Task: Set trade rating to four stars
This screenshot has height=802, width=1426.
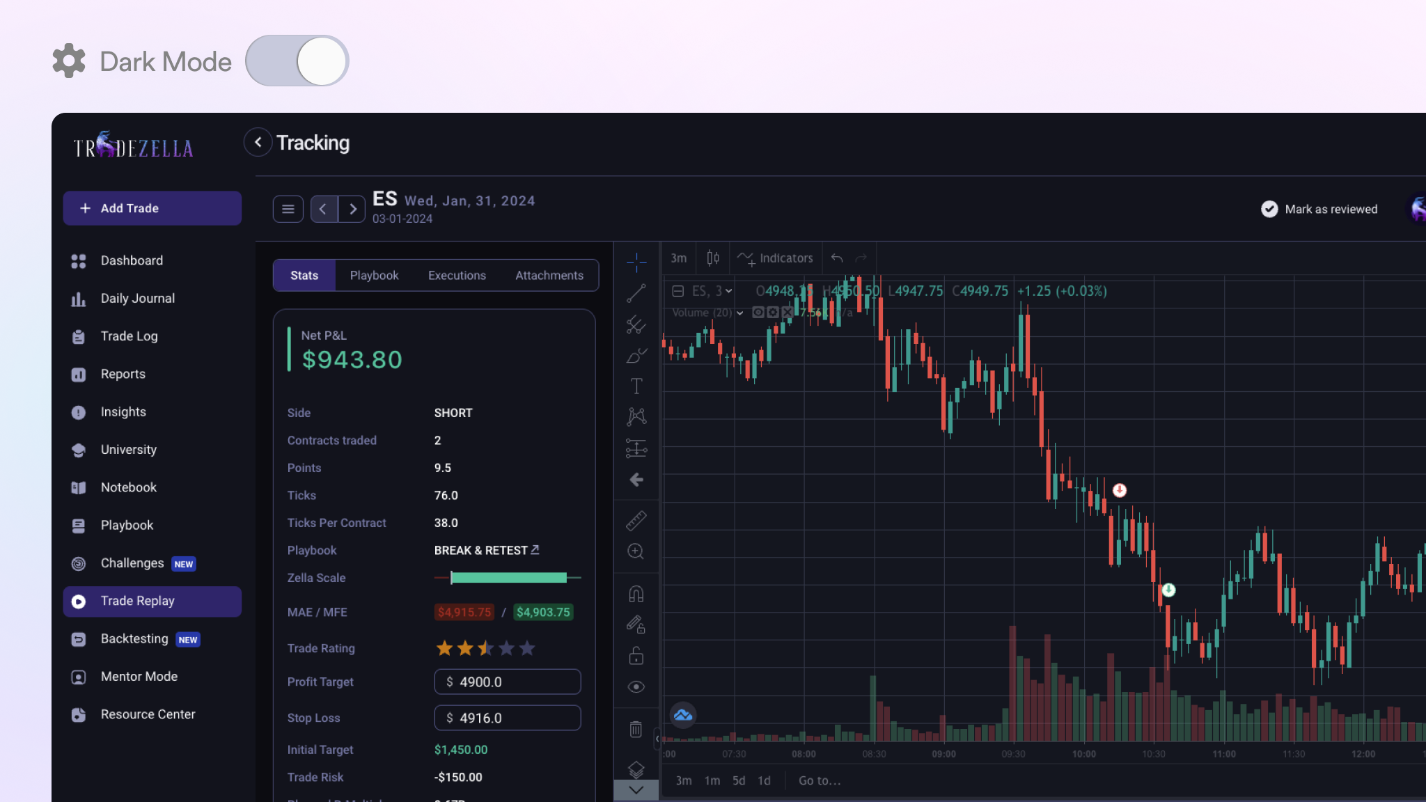Action: pyautogui.click(x=506, y=648)
